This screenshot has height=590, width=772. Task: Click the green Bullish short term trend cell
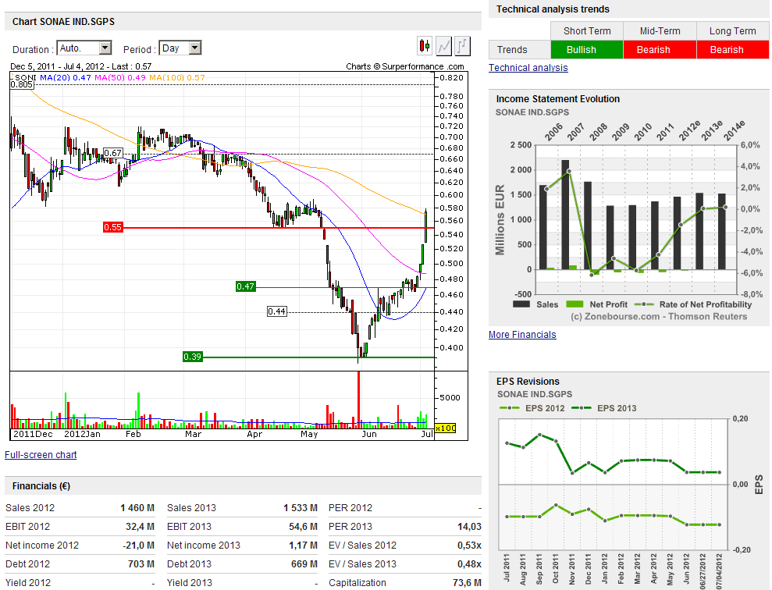587,50
